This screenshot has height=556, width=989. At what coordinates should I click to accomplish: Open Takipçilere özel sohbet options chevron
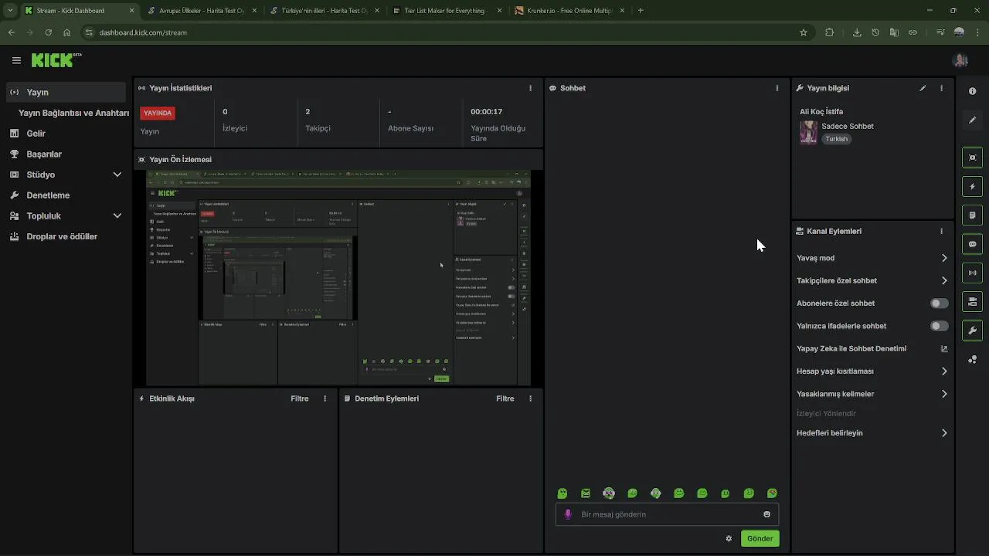coord(944,281)
